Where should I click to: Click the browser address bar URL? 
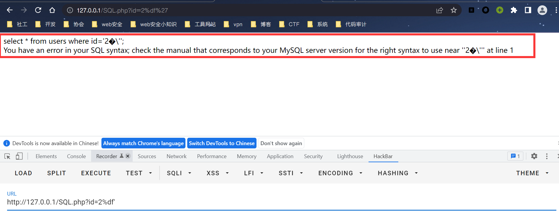[122, 10]
